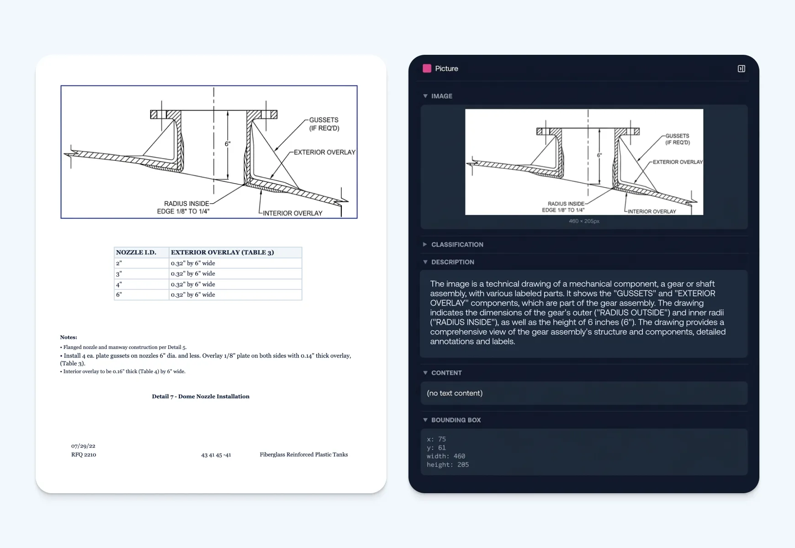This screenshot has width=795, height=548.
Task: Click the '(no text content)' field
Action: pos(584,393)
